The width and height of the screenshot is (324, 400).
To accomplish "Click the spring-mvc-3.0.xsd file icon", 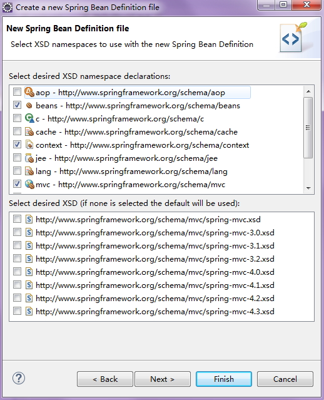I will [29, 232].
